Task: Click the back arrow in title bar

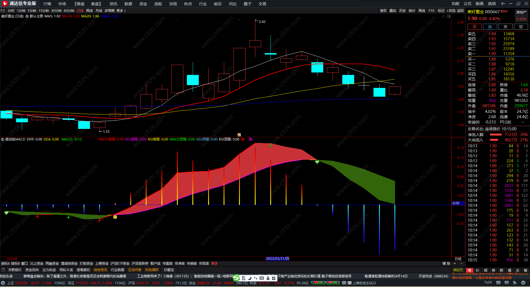Action: (503, 4)
